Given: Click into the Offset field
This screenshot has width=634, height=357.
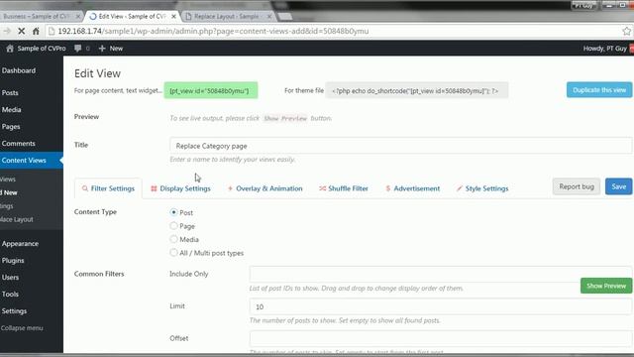Looking at the screenshot, I should point(440,338).
